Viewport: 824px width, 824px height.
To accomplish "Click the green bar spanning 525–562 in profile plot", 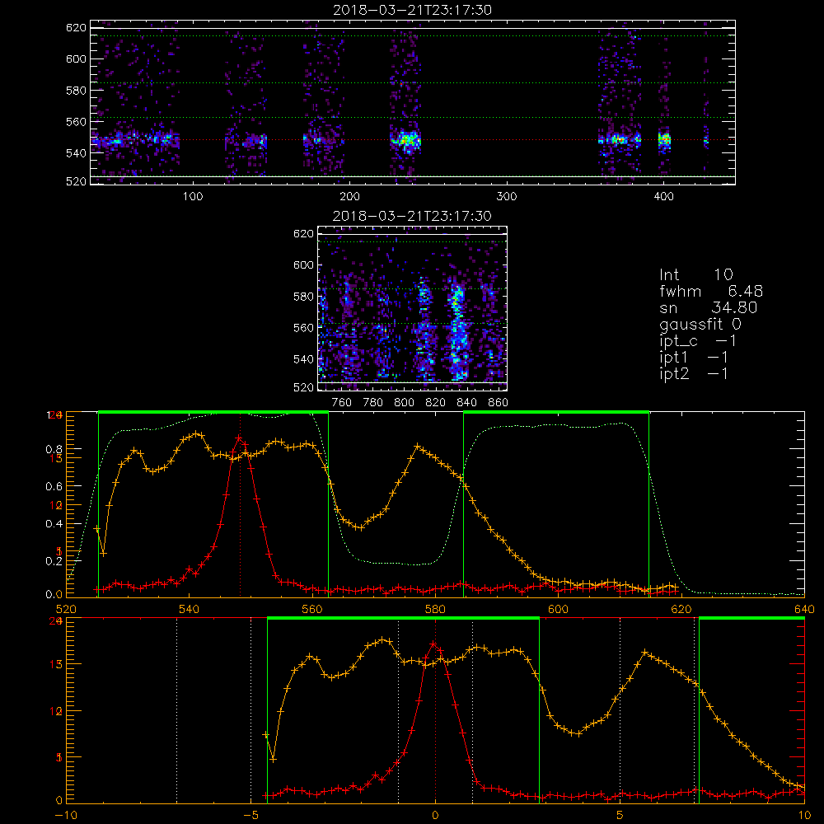I will (x=213, y=413).
